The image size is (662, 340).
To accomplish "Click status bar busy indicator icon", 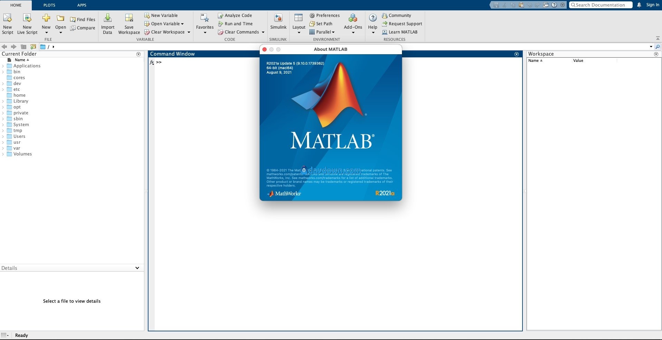I will (x=4, y=335).
